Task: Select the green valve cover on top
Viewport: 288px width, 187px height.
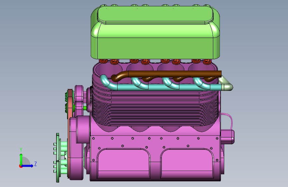Action: [x=155, y=32]
